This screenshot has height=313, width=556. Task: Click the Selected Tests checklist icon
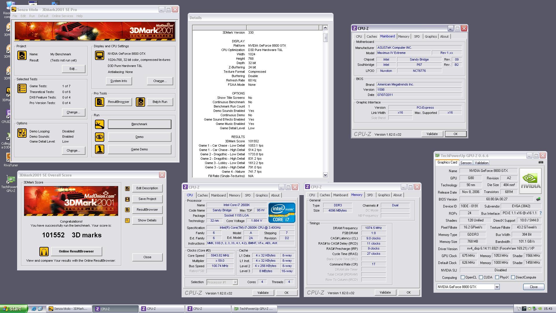(22, 88)
